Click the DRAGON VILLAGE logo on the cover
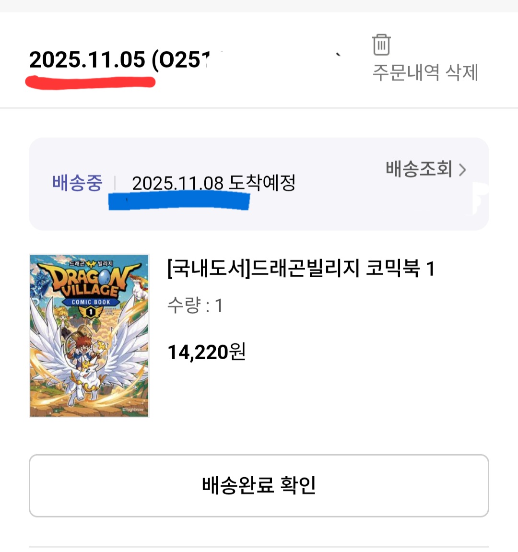The image size is (518, 552). click(x=89, y=281)
